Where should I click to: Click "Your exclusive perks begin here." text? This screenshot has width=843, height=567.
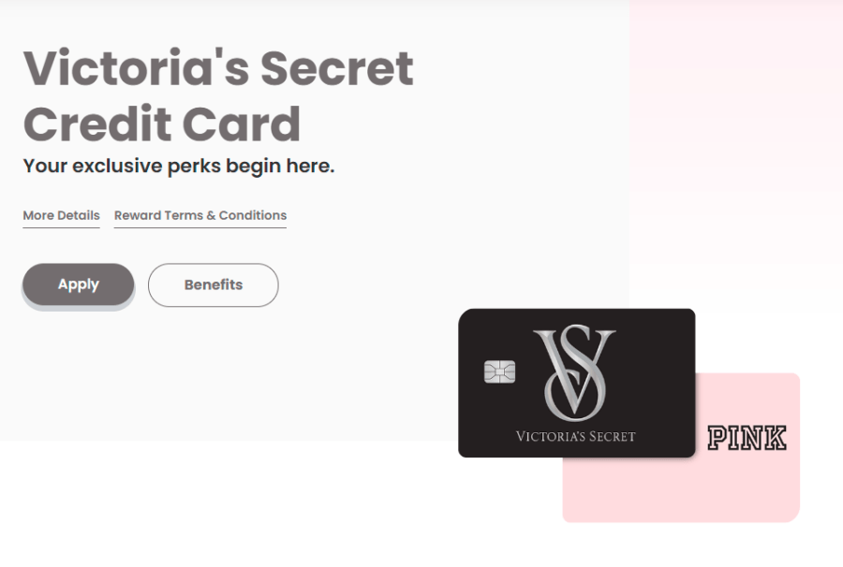pos(179,166)
